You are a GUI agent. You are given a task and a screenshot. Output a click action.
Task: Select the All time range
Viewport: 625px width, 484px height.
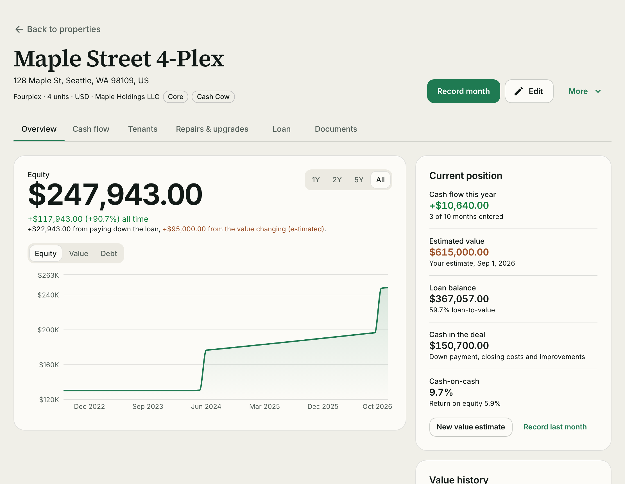(x=380, y=180)
